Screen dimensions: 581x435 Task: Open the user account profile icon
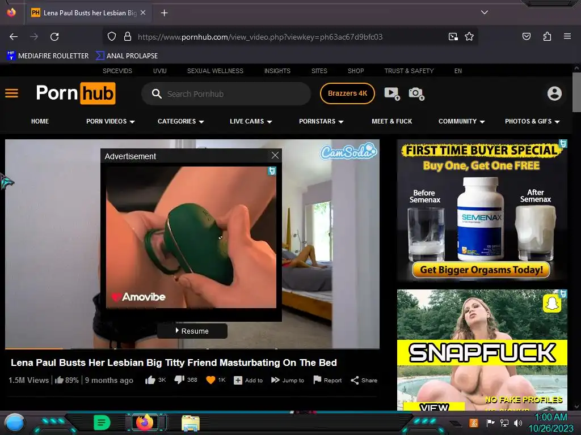[554, 93]
